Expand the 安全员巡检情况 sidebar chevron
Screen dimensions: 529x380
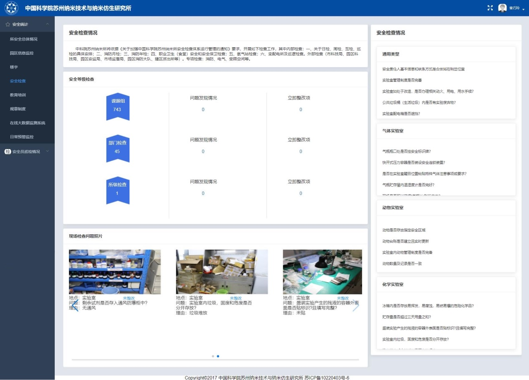(47, 151)
